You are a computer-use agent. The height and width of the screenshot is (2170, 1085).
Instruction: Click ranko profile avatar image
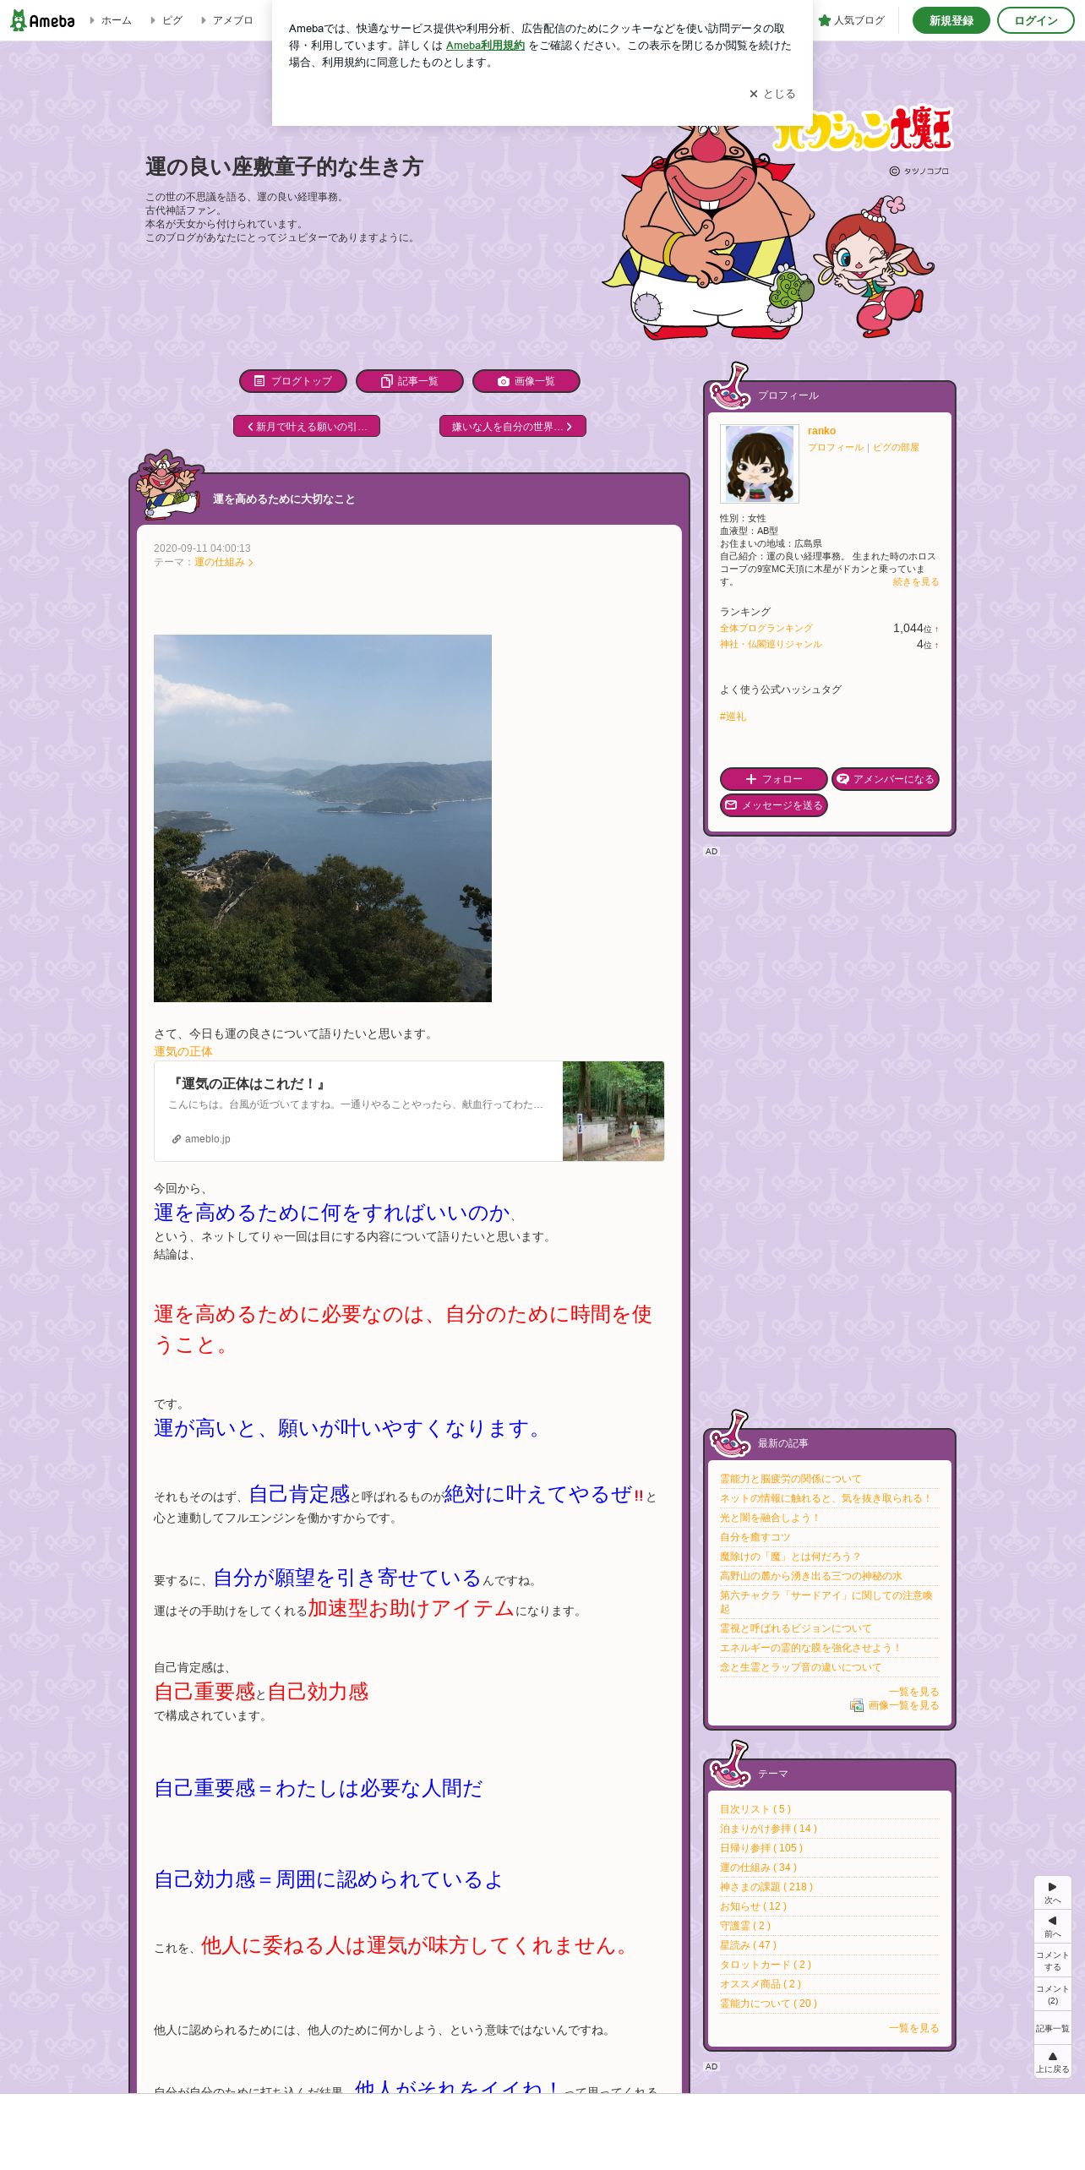coord(759,464)
